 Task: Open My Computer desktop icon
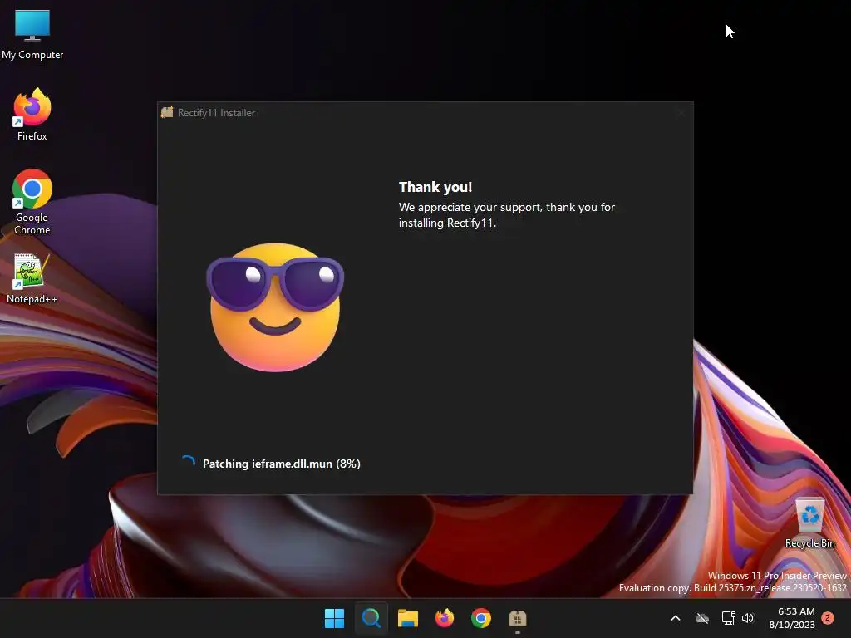click(32, 33)
